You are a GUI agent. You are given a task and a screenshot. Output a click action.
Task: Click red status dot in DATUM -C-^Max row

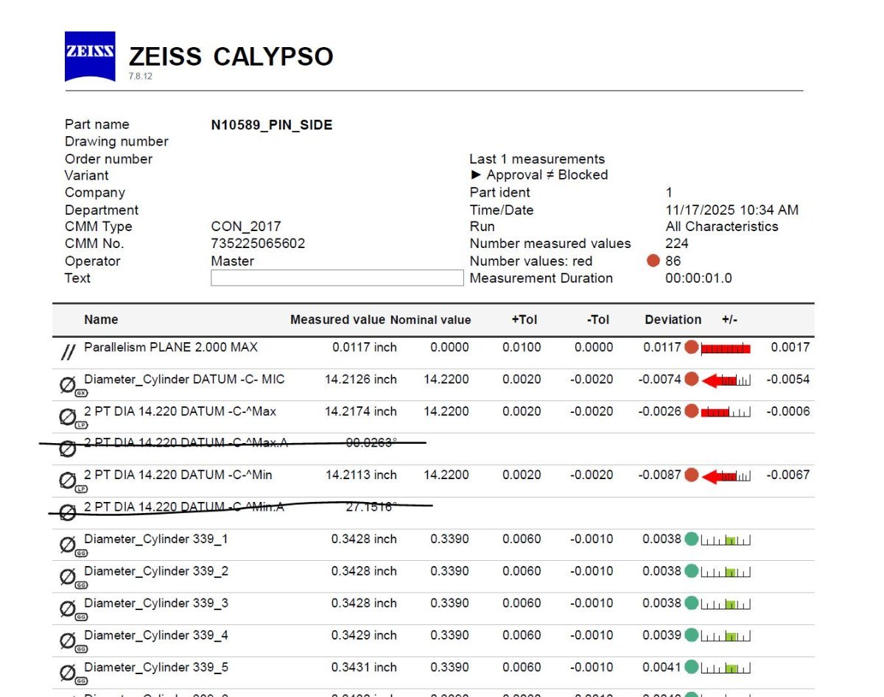[691, 411]
